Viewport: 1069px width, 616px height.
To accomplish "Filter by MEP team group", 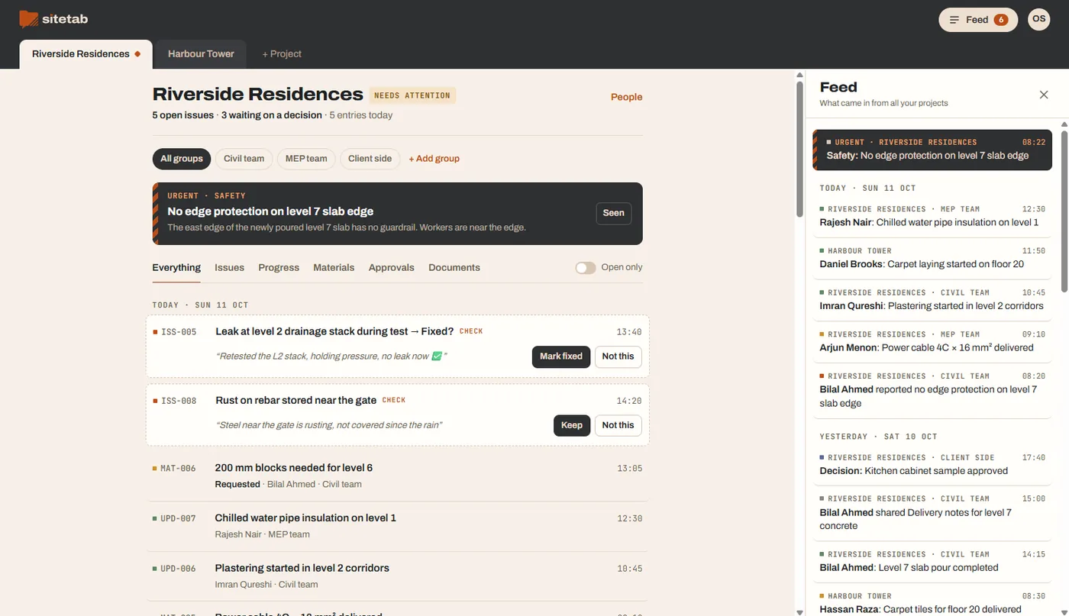I will tap(306, 159).
